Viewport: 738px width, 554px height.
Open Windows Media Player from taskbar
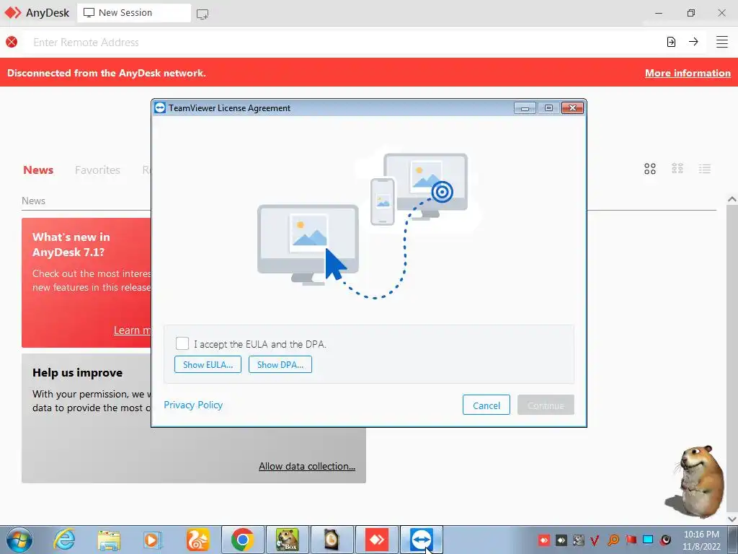click(153, 540)
